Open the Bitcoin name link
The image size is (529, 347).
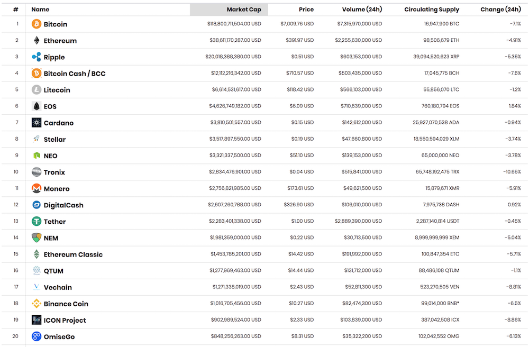[56, 24]
